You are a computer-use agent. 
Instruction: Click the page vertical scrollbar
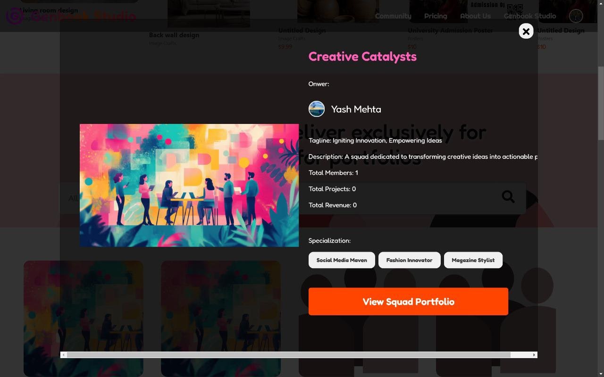(x=601, y=104)
